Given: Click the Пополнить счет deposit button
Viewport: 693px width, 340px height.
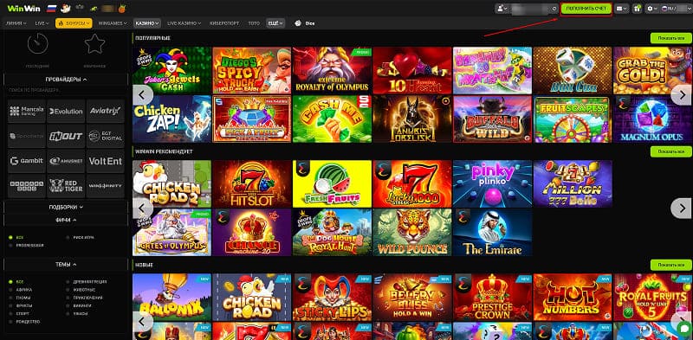Looking at the screenshot, I should (586, 9).
